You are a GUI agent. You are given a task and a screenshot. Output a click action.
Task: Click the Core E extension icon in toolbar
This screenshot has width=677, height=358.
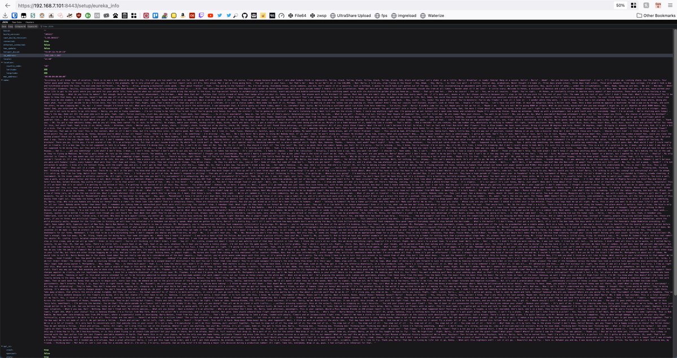[x=658, y=5]
